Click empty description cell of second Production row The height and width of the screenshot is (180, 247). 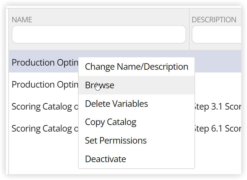(x=218, y=83)
